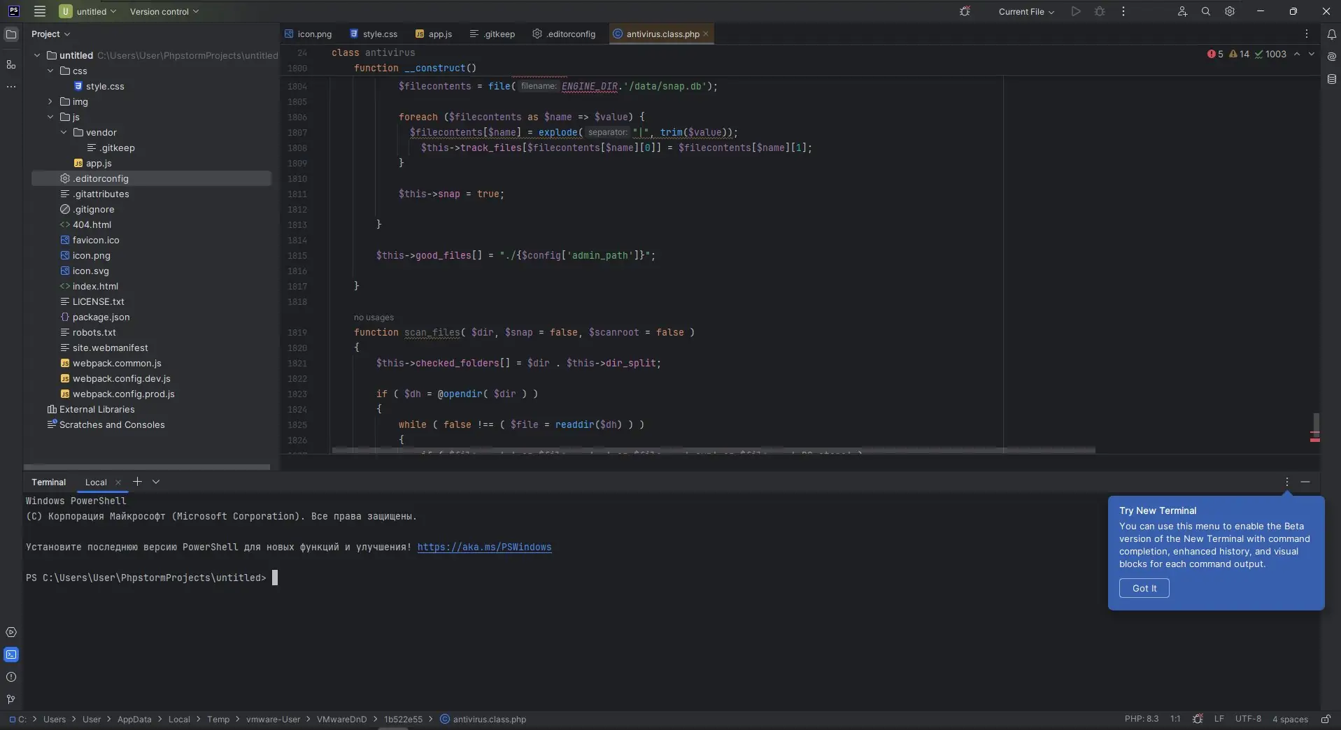Open the Current File run configuration dropdown
The width and height of the screenshot is (1341, 730).
pyautogui.click(x=1026, y=12)
